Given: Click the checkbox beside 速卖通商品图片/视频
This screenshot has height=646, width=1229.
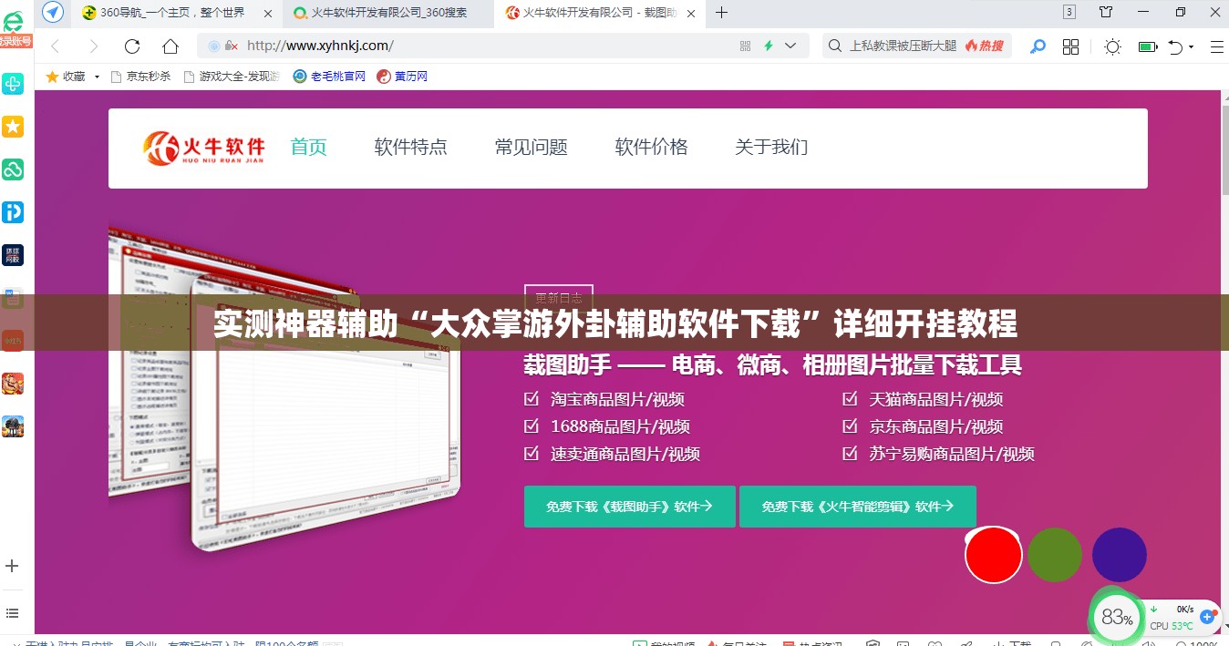Looking at the screenshot, I should 532,454.
